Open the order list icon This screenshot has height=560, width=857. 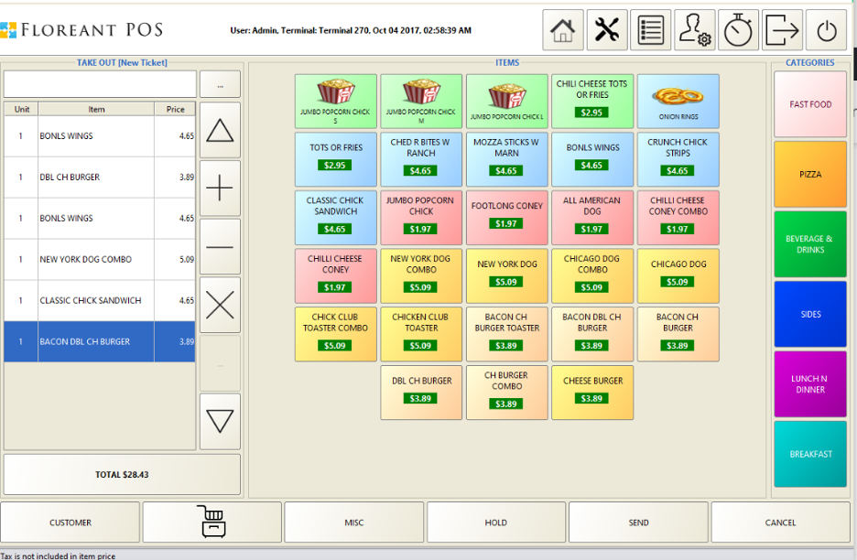coord(649,29)
